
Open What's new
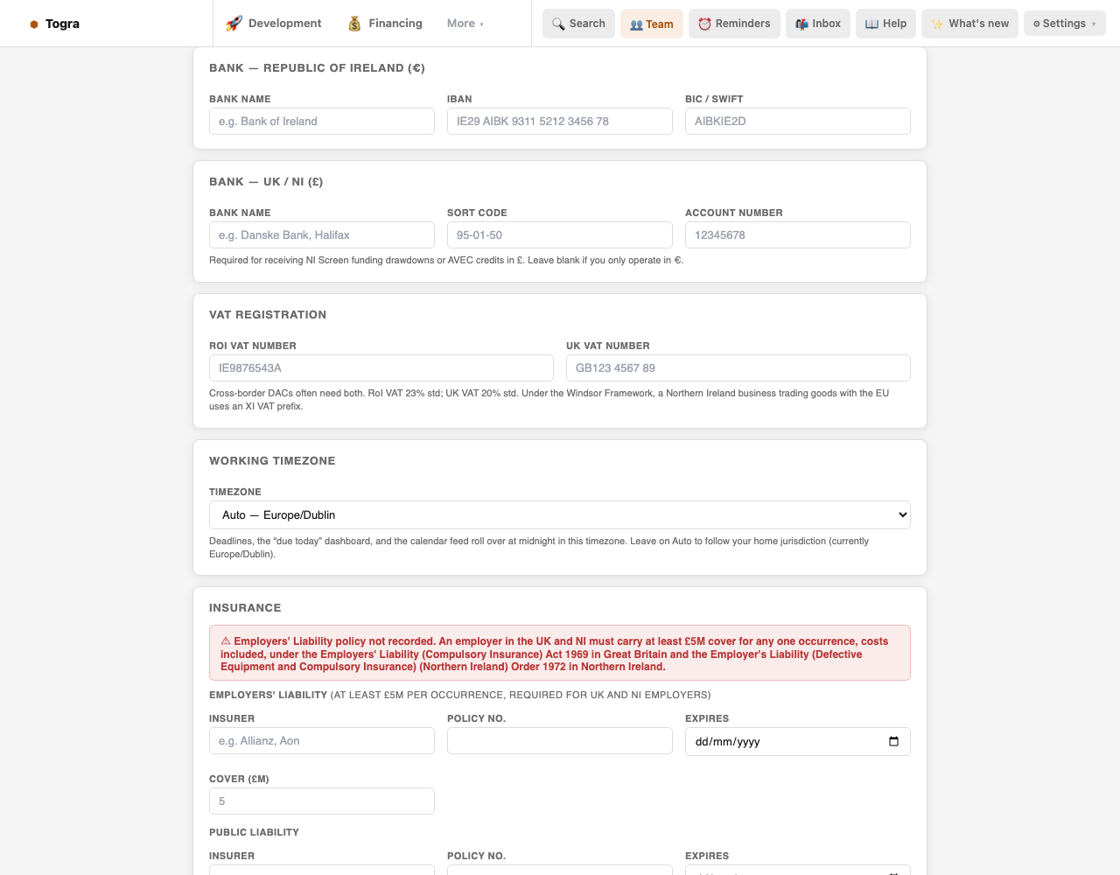(969, 24)
